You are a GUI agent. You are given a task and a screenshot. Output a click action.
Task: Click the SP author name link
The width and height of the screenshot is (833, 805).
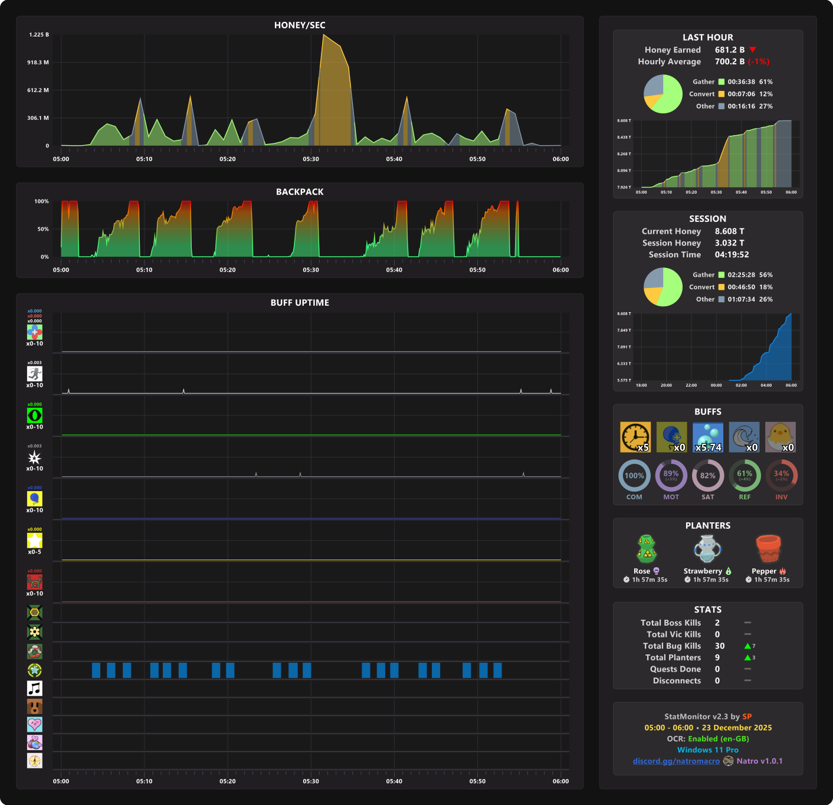pos(747,716)
